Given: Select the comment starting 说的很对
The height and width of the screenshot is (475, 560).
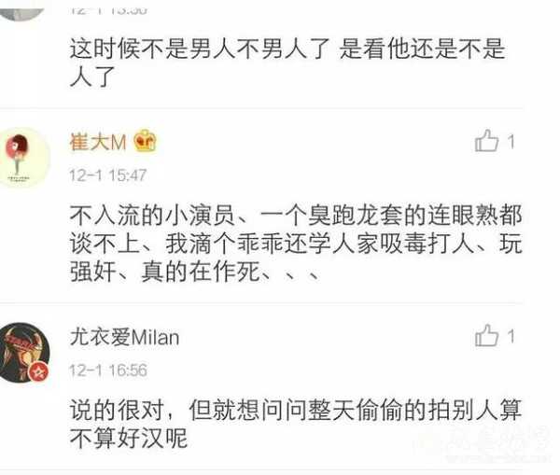Looking at the screenshot, I should tap(296, 424).
